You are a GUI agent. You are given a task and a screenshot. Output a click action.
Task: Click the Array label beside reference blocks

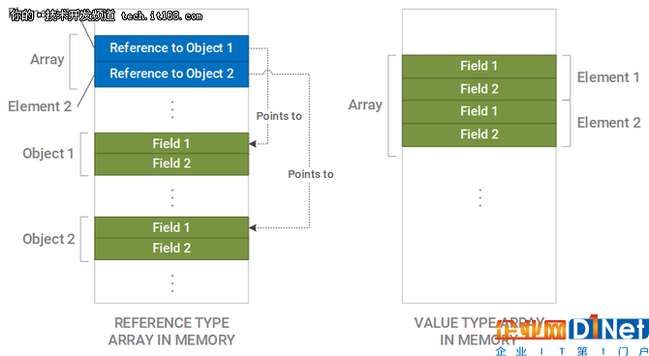(47, 60)
